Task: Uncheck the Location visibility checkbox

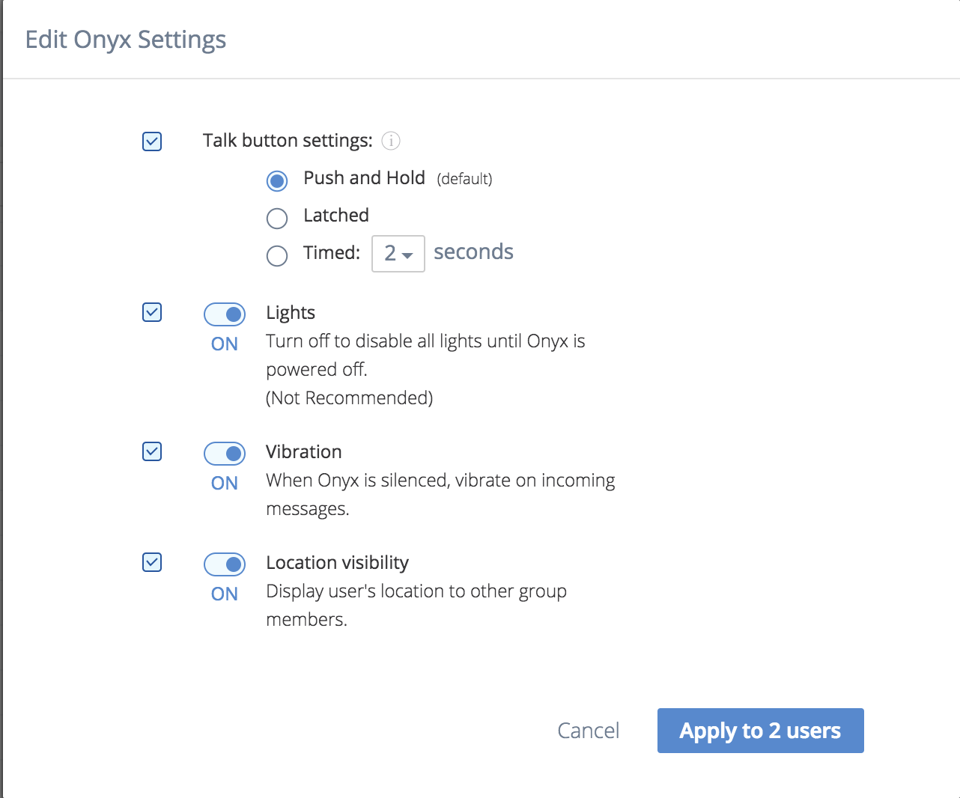Action: coord(152,562)
